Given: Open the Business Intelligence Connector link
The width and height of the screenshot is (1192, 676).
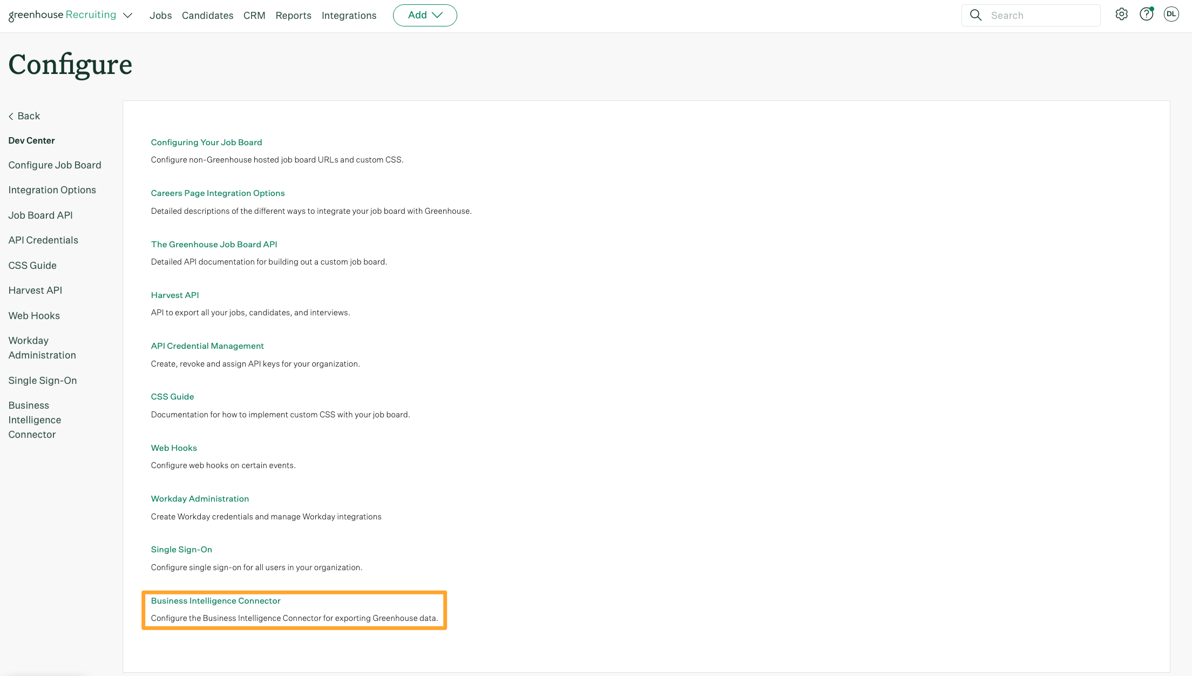Looking at the screenshot, I should click(215, 600).
